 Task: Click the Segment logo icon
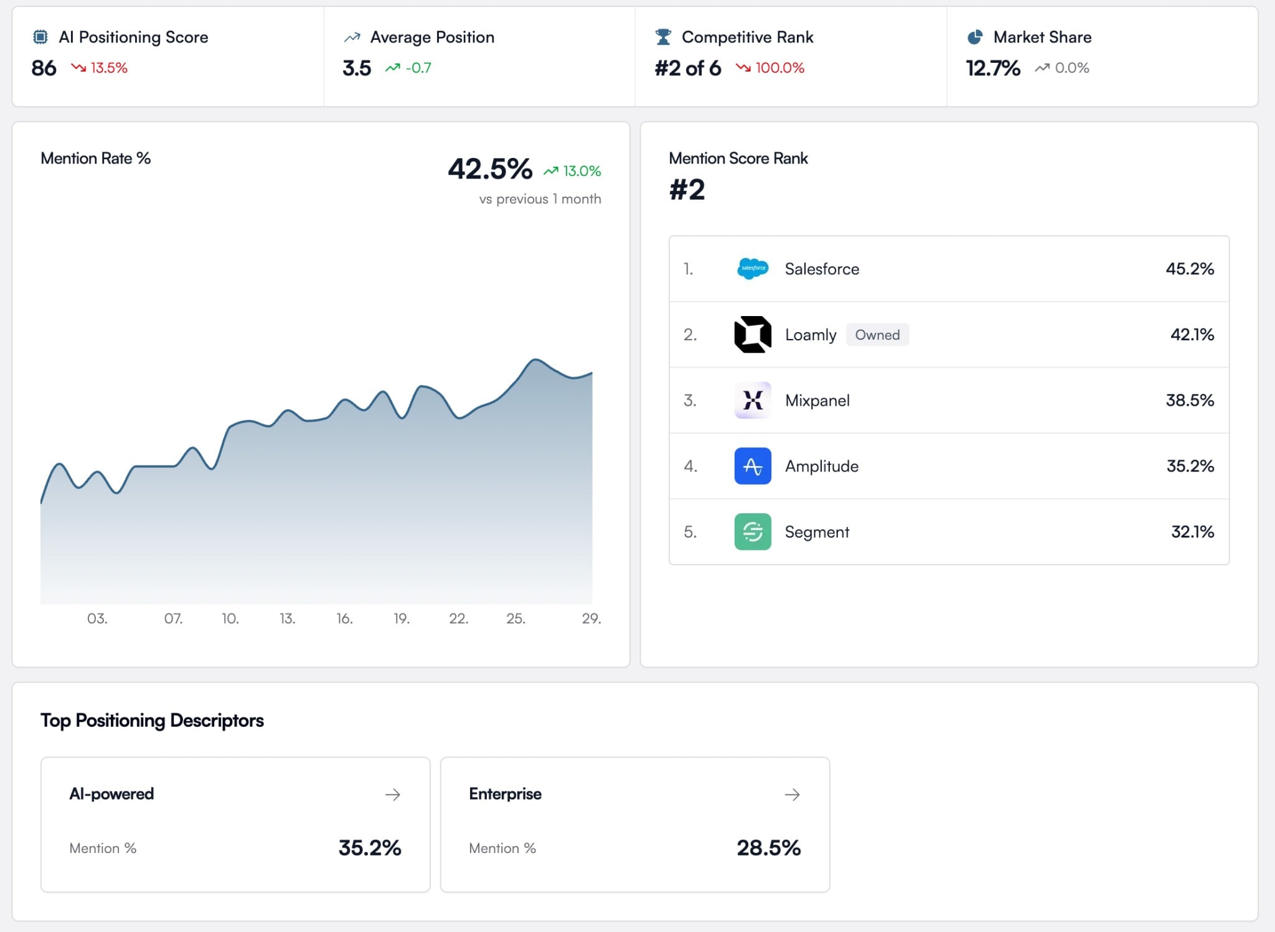(x=753, y=532)
